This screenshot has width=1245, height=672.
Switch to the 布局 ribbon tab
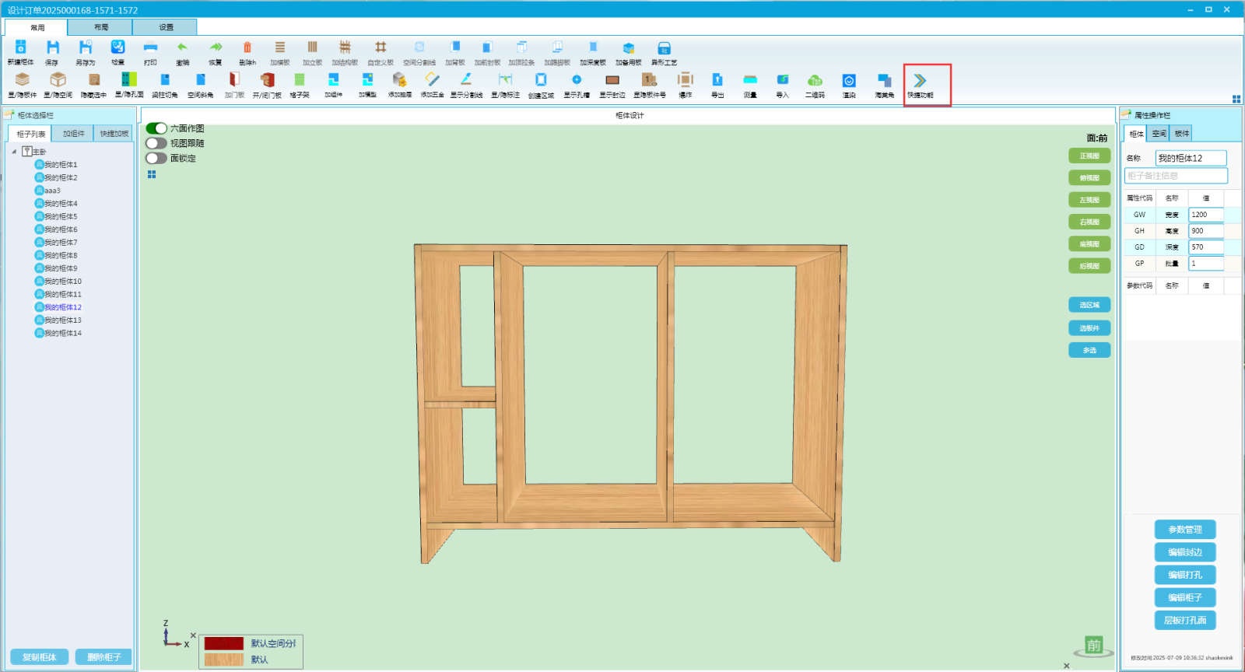point(101,27)
